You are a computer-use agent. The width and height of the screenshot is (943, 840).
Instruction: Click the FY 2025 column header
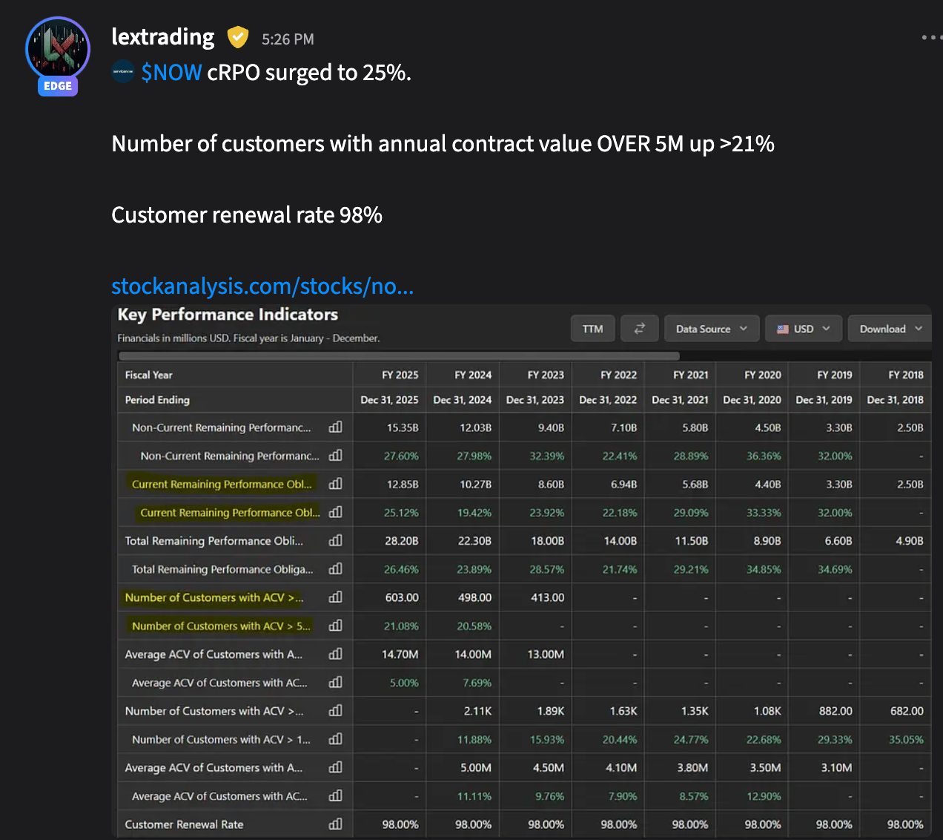tap(400, 375)
